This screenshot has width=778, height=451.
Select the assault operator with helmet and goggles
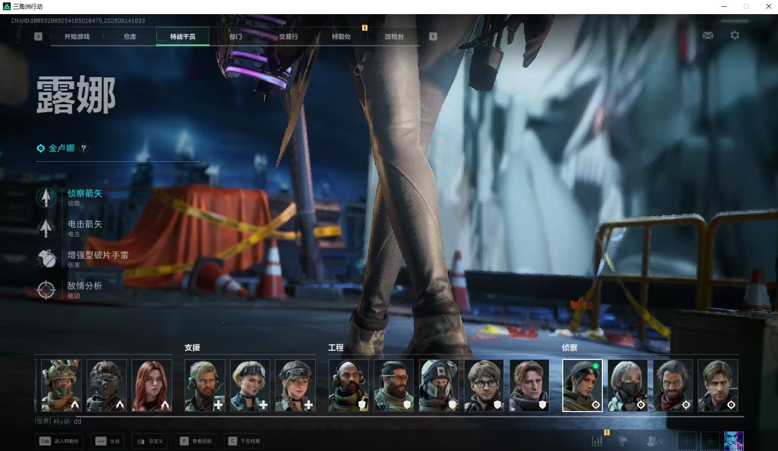click(61, 386)
